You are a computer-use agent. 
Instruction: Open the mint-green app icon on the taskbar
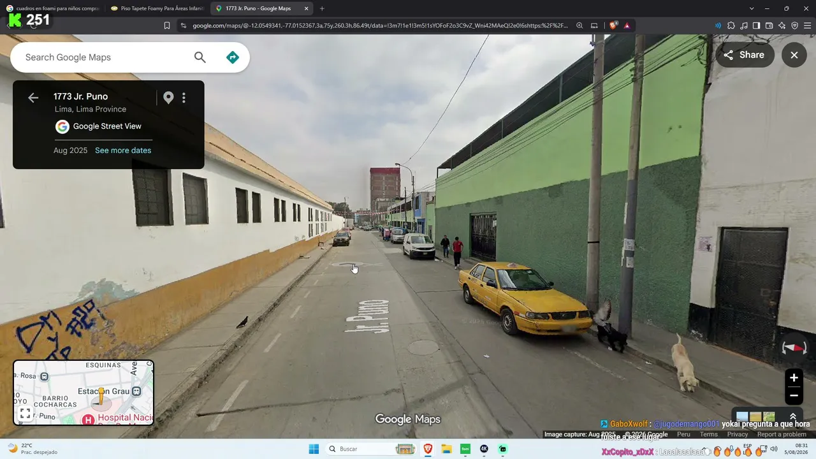pos(503,449)
